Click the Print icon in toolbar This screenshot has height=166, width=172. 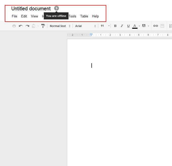pos(14,26)
